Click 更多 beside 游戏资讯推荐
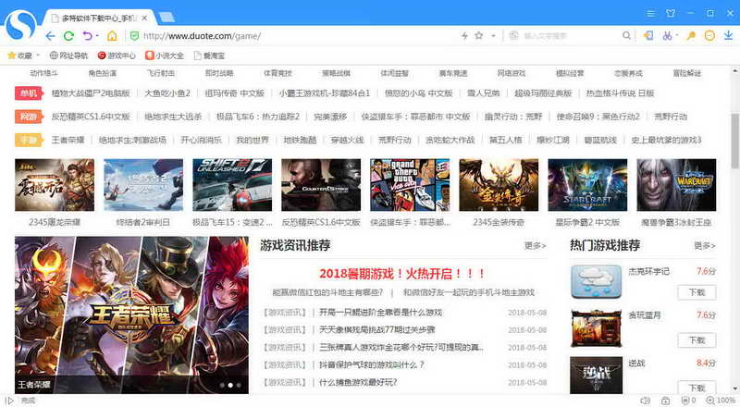This screenshot has height=407, width=740. (x=535, y=246)
